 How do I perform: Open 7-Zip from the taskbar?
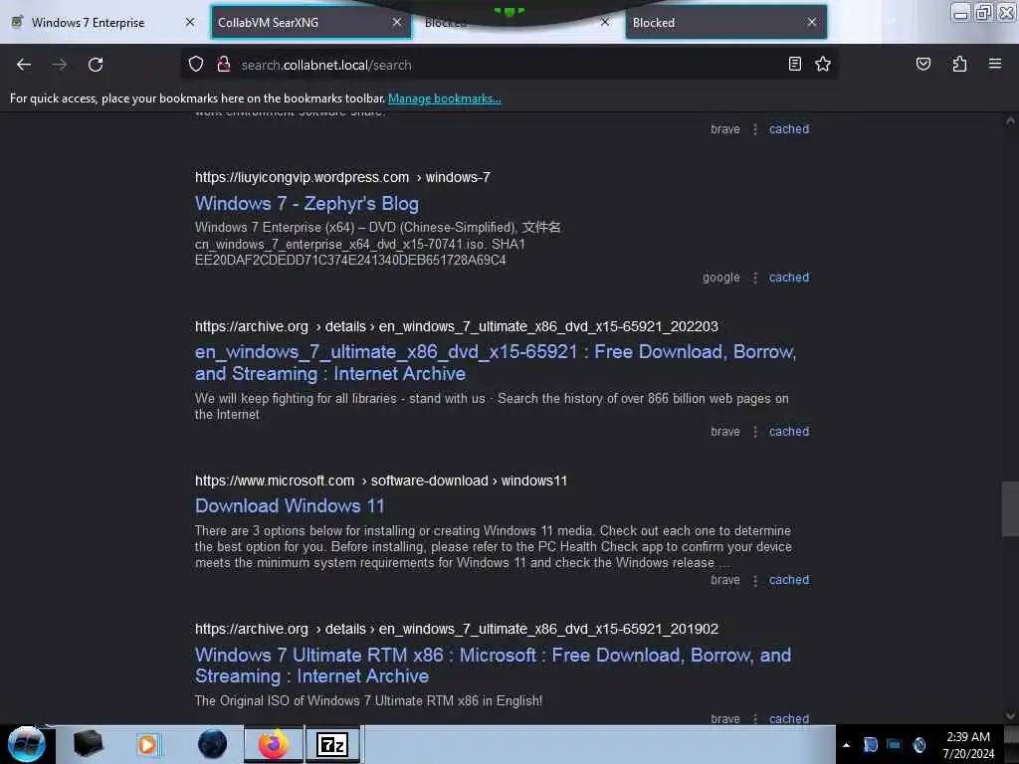[x=332, y=744]
